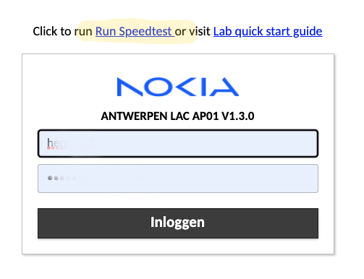Viewport: 364px width, 279px height.
Task: Click the word ANTWERPEN in the title
Action: [x=134, y=116]
